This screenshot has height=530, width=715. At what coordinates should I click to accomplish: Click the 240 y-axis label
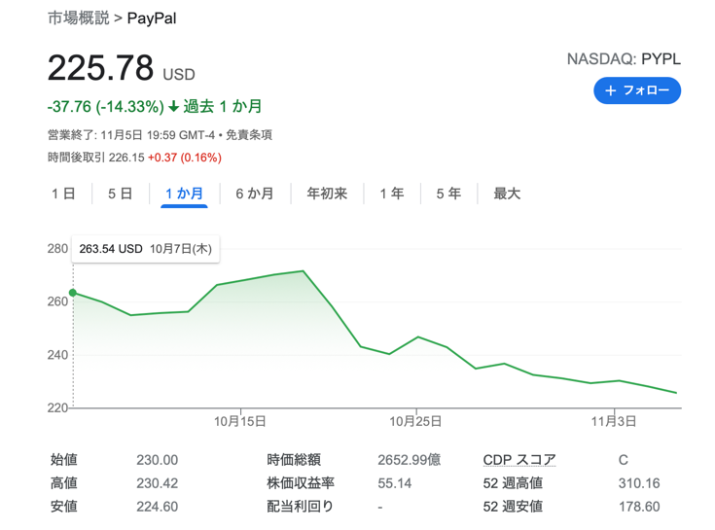click(x=57, y=355)
